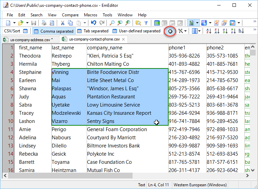This screenshot has height=189, width=258.
Task: Click the Western European (Windows) encoding status
Action: click(x=200, y=185)
